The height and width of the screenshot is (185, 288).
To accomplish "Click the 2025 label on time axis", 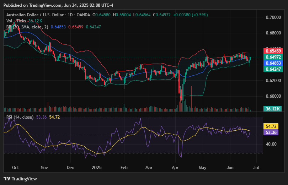I will point(97,168).
